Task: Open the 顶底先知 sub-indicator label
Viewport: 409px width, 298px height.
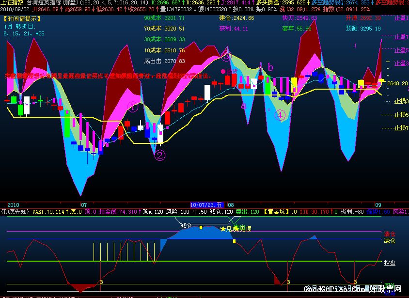Action: click(15, 212)
